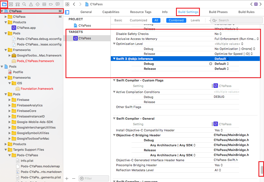
Task: Go back with the left chevron
Action: tap(74, 4)
